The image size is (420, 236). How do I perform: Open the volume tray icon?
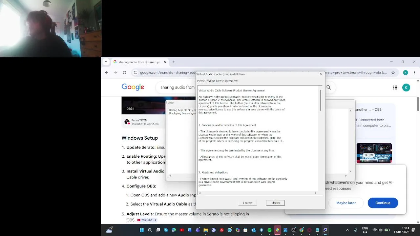(x=381, y=230)
